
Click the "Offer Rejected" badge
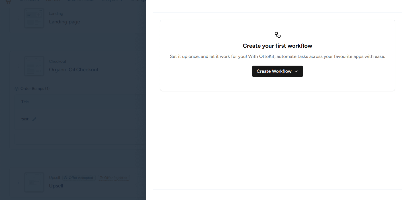point(114,178)
